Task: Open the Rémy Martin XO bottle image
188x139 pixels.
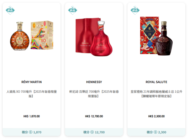Action: [20, 36]
